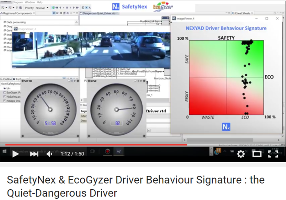Click the RTMaps icon in the taskbar
This screenshot has height=200, width=286.
119,152
